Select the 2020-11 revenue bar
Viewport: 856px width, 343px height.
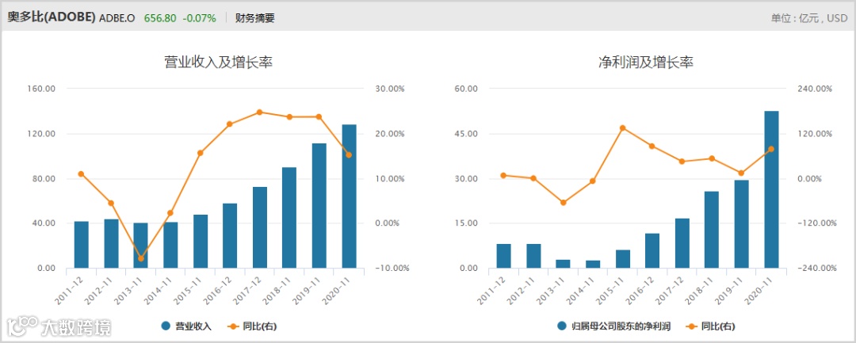[349, 196]
